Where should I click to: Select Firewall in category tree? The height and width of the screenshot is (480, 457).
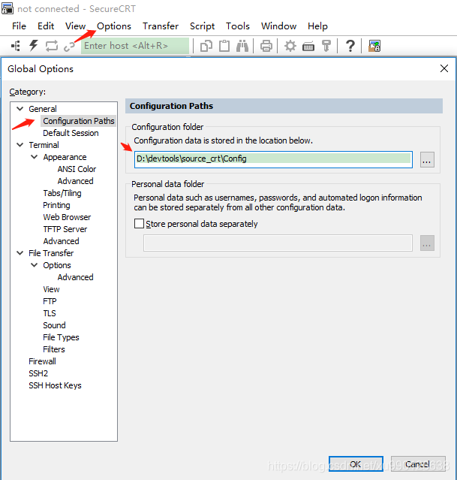[42, 361]
